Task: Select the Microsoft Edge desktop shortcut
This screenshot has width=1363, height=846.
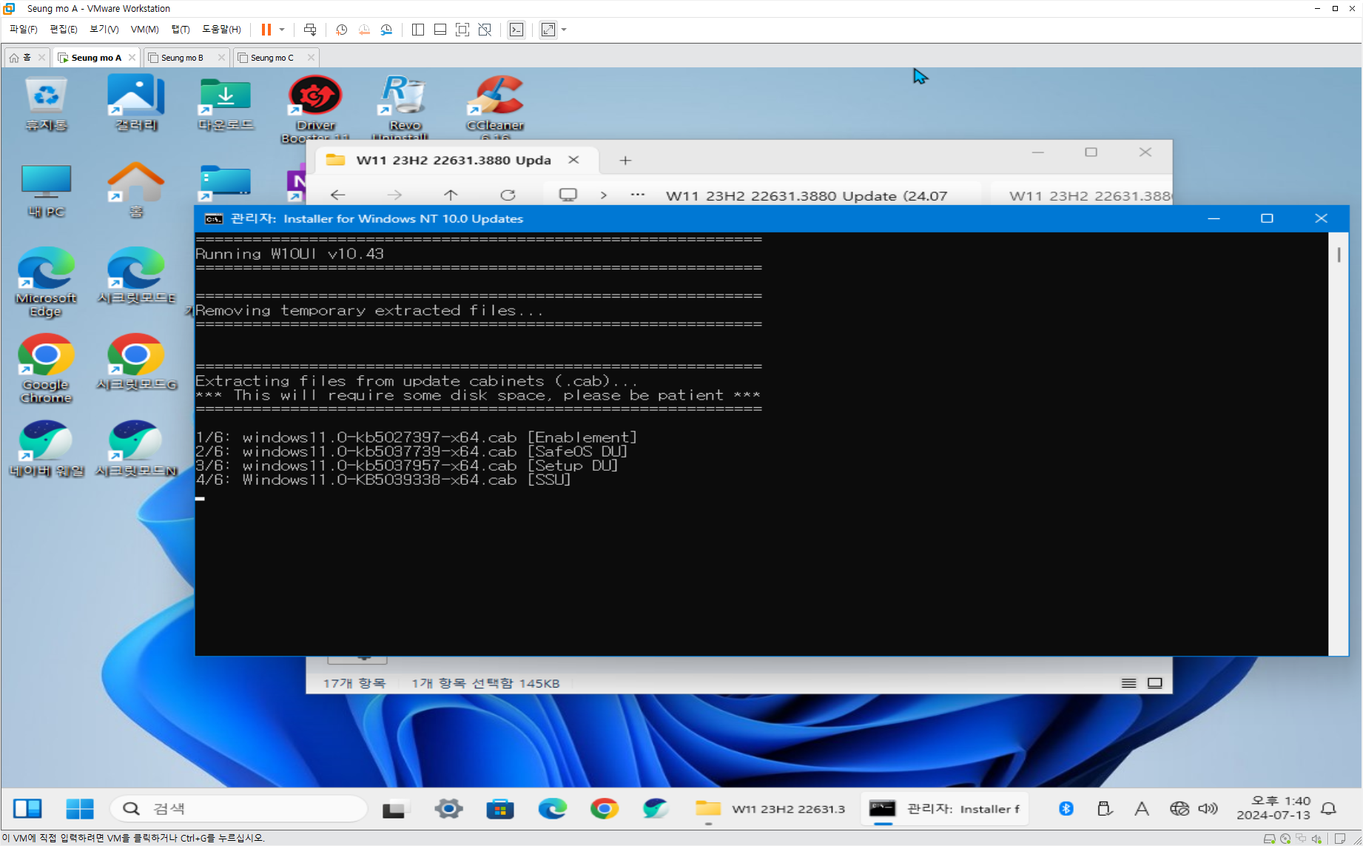Action: click(x=46, y=283)
